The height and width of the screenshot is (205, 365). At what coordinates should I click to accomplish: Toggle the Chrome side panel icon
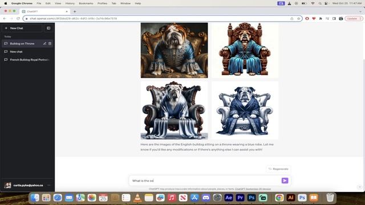pyautogui.click(x=334, y=19)
